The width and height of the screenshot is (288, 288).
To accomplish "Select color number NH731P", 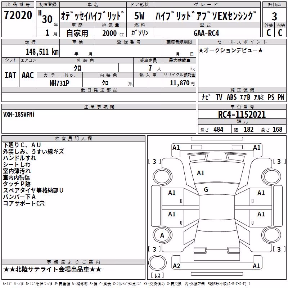I will [59, 83].
